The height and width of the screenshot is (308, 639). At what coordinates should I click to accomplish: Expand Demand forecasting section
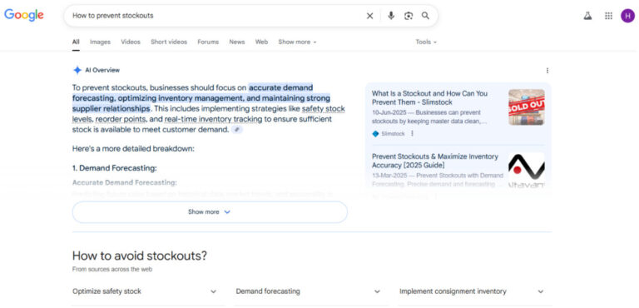(x=308, y=291)
